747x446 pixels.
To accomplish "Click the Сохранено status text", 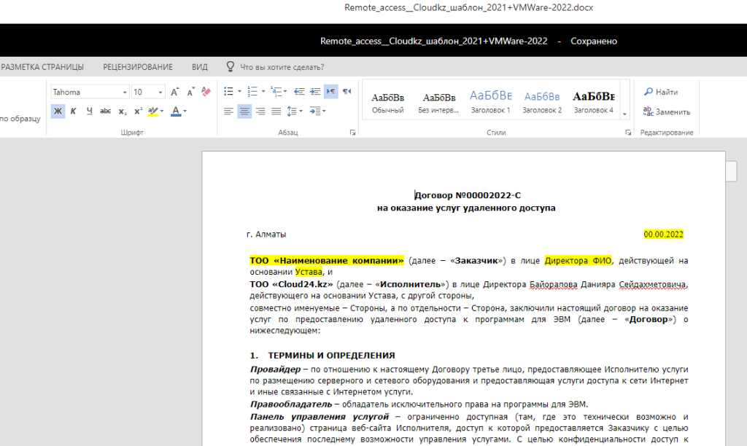I will [x=594, y=41].
